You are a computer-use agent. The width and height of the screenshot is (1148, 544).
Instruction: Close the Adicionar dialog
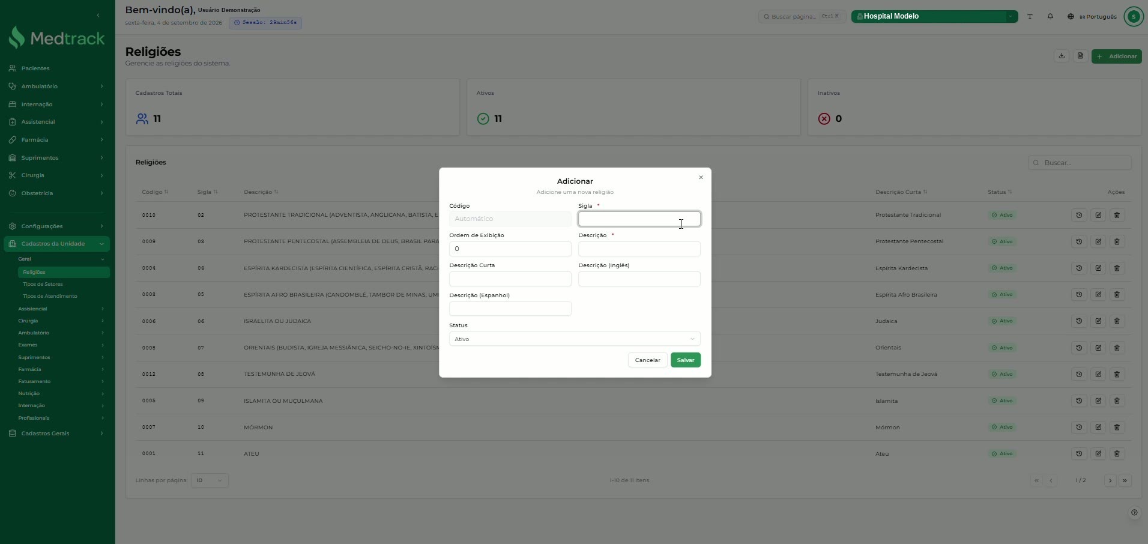click(701, 177)
